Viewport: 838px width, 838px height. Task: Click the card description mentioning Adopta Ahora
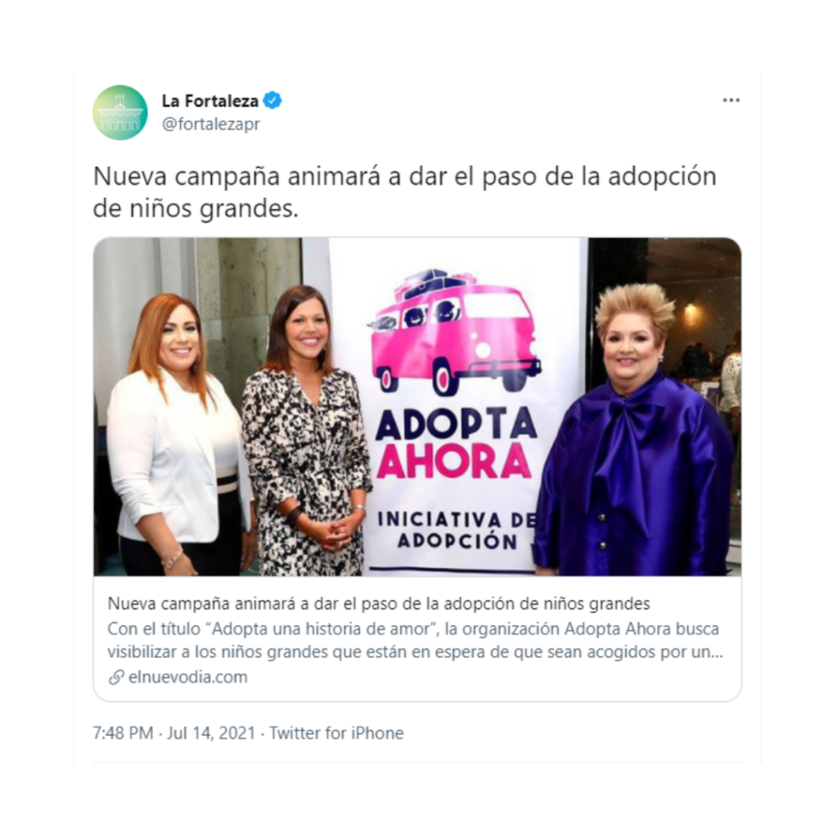pyautogui.click(x=415, y=640)
